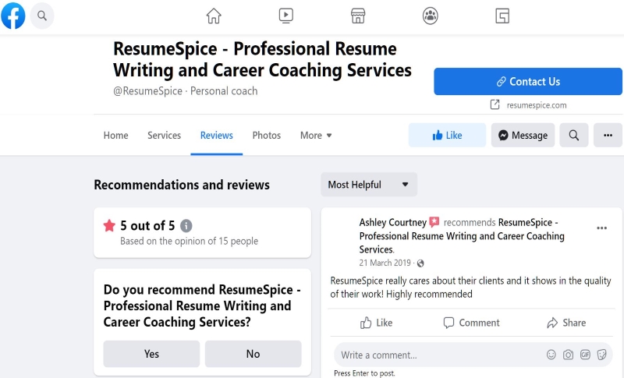This screenshot has width=624, height=378.
Task: Click the rating info icon beside 5 out of 5
Action: click(186, 226)
